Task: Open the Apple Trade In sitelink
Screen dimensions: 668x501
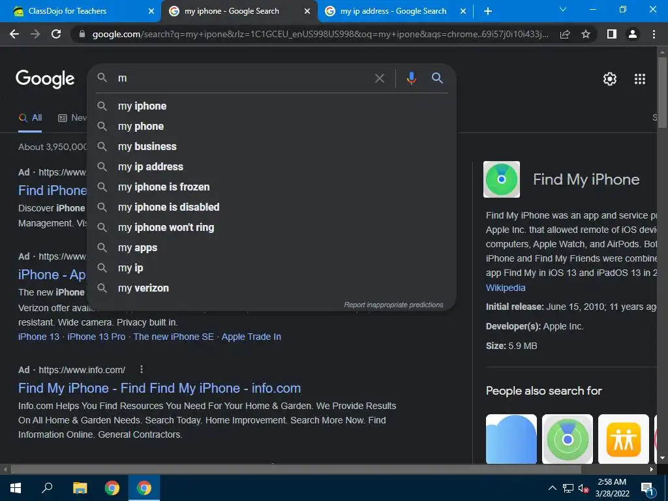Action: click(251, 337)
